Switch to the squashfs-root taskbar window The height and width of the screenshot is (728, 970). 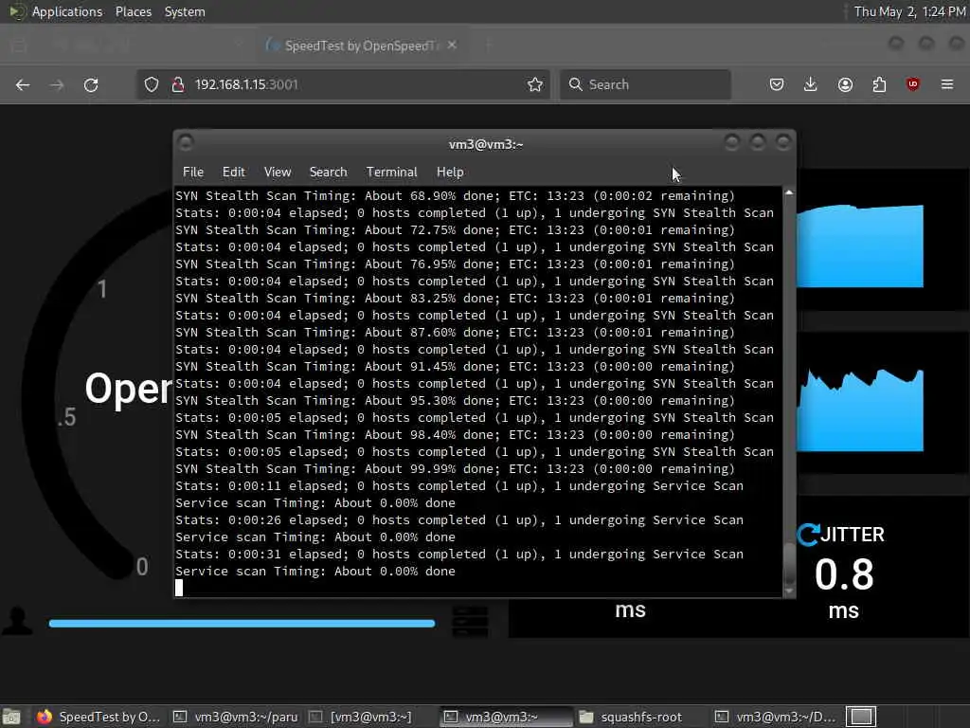point(631,717)
